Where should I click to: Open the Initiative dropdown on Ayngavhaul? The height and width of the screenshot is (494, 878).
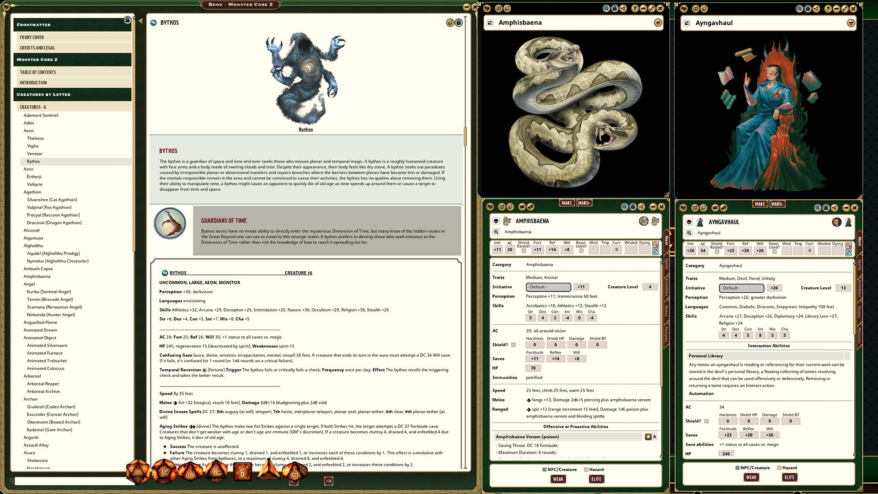741,288
